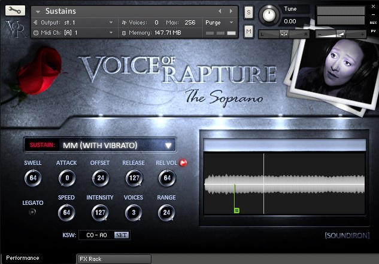379x264 pixels.
Task: Toggle the Legato switch
Action: (x=32, y=212)
